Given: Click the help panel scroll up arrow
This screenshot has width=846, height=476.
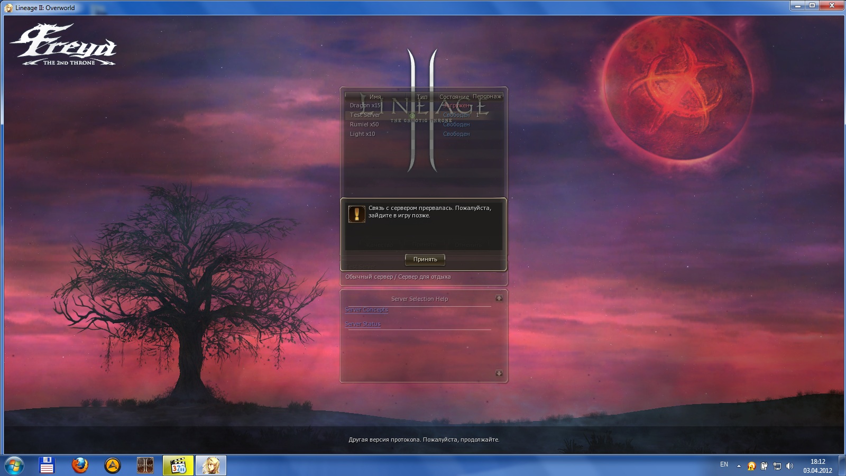Looking at the screenshot, I should 499,298.
